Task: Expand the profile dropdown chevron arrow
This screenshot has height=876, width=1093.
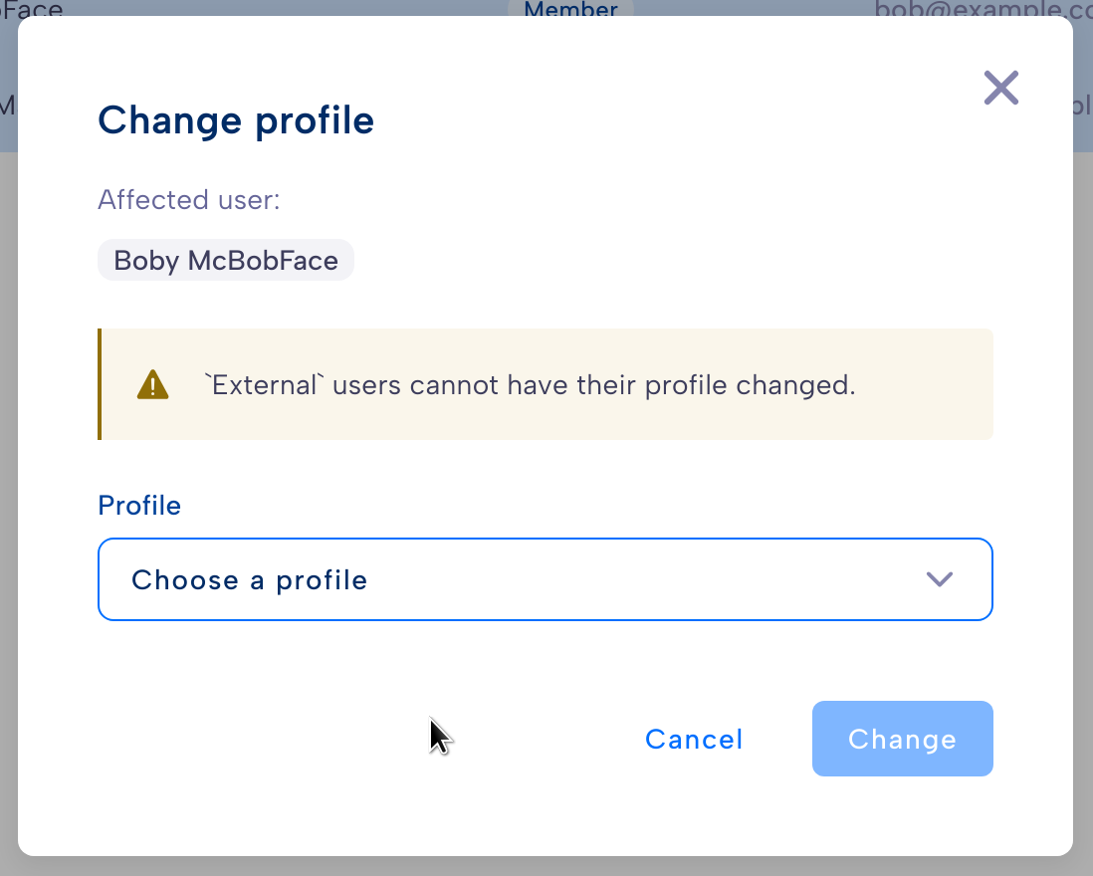Action: coord(939,579)
